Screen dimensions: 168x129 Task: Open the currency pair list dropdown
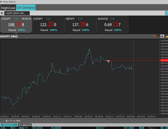click(17, 13)
